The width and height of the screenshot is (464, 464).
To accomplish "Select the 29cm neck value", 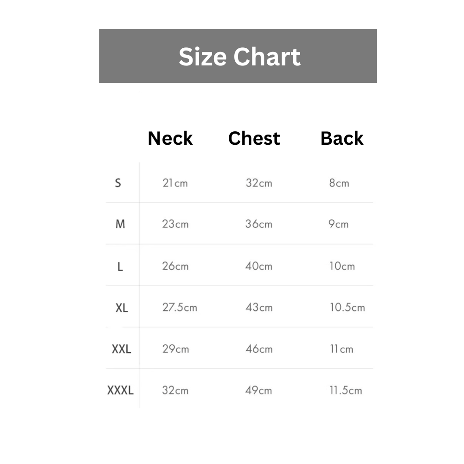I will click(175, 349).
